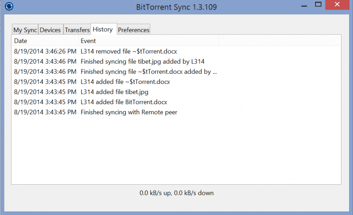
Task: Select event 'L314 added file ~$tTorrent.docx'
Action: pos(125,82)
